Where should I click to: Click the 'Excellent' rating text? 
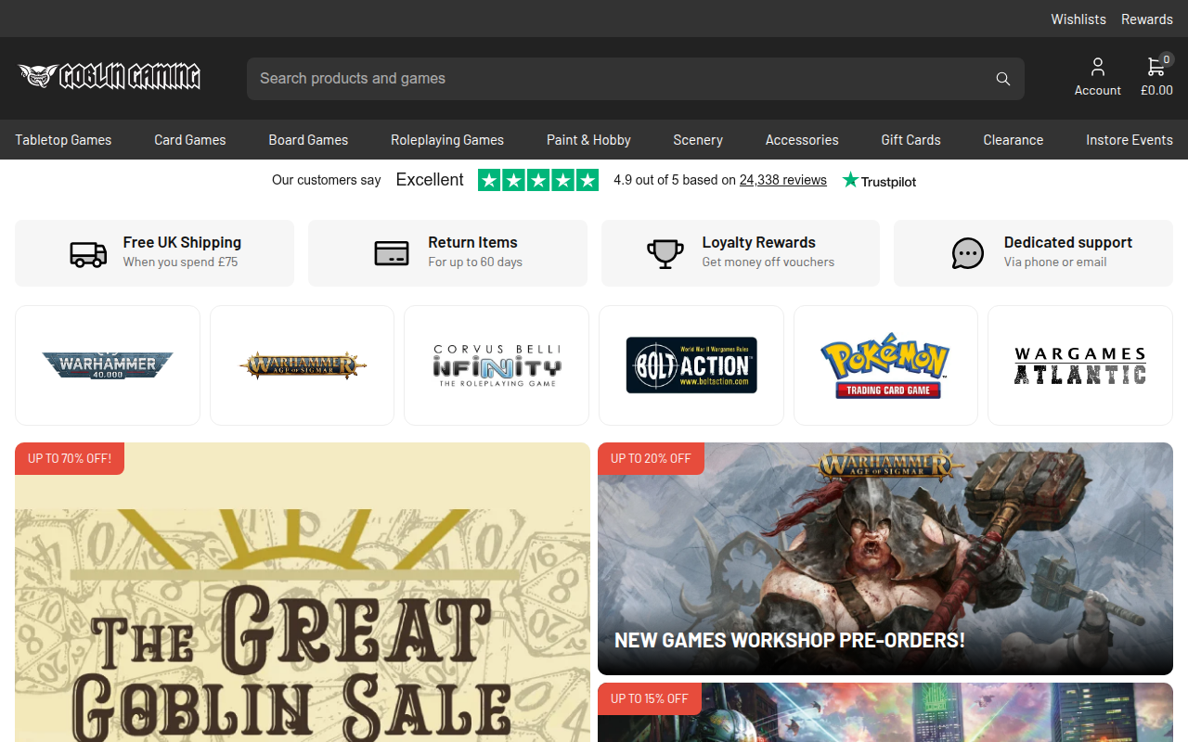430,180
